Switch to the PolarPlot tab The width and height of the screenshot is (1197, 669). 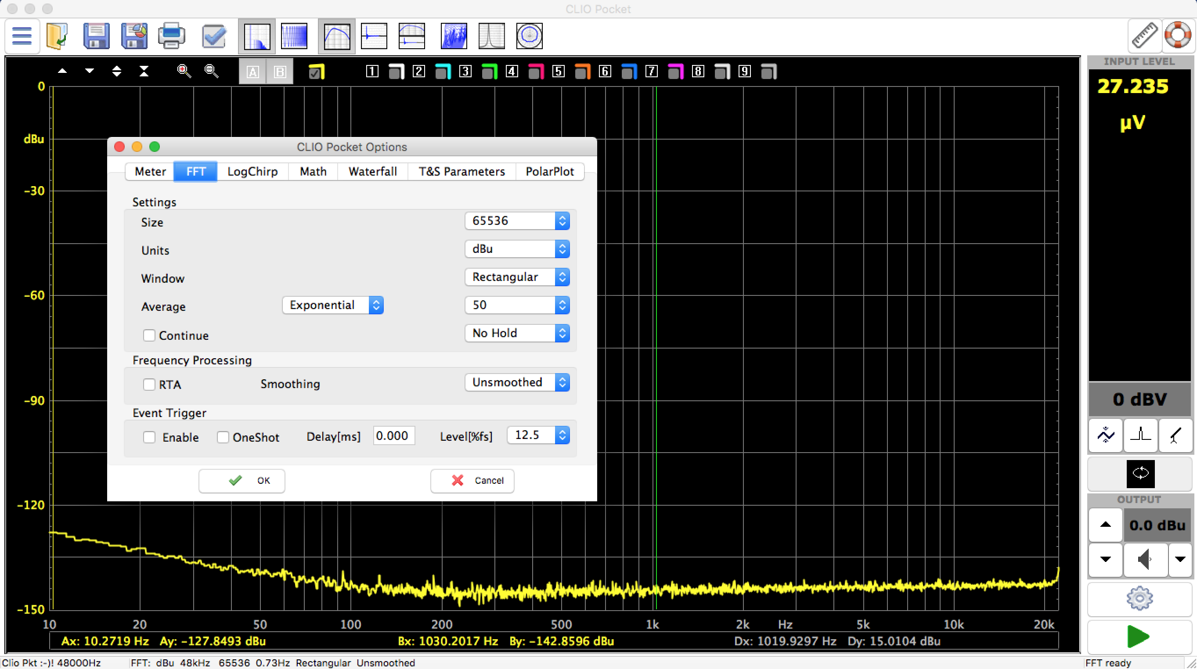pos(550,172)
